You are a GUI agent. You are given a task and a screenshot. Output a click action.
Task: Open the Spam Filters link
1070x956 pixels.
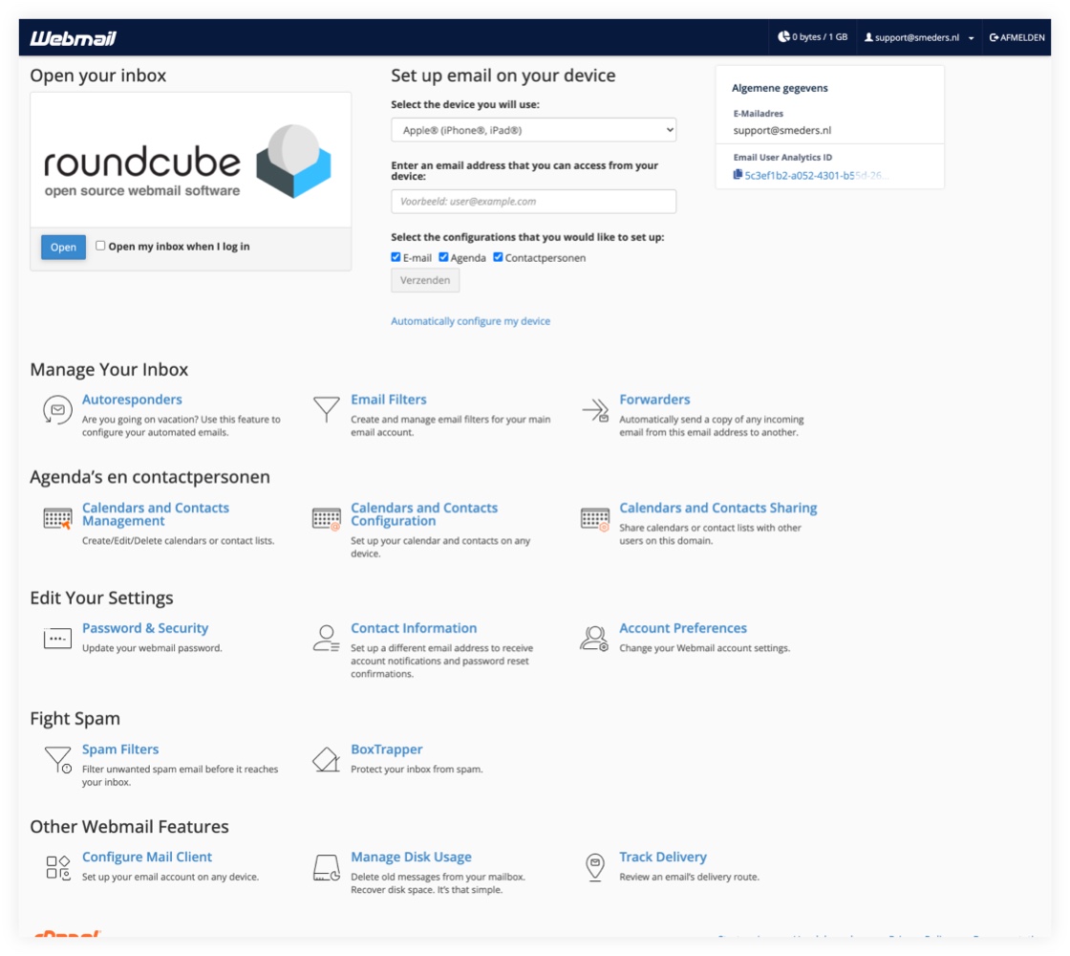click(x=120, y=750)
